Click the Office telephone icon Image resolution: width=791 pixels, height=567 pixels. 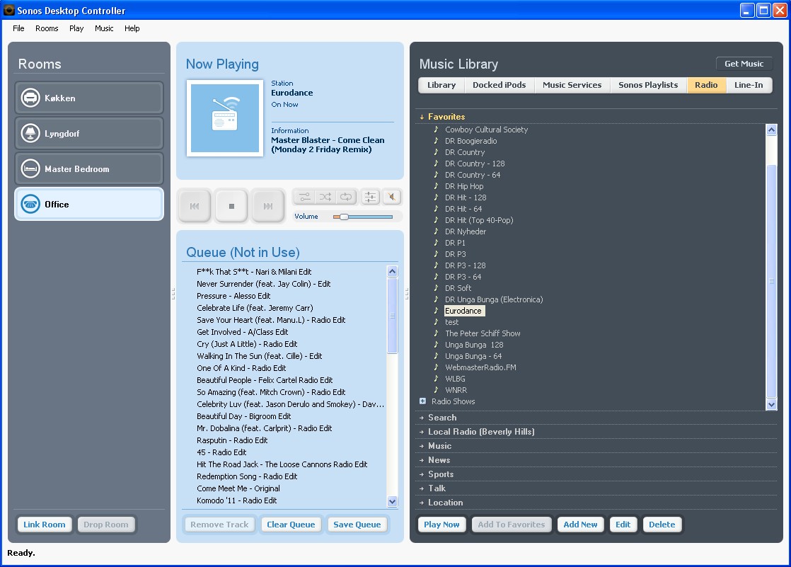coord(30,204)
